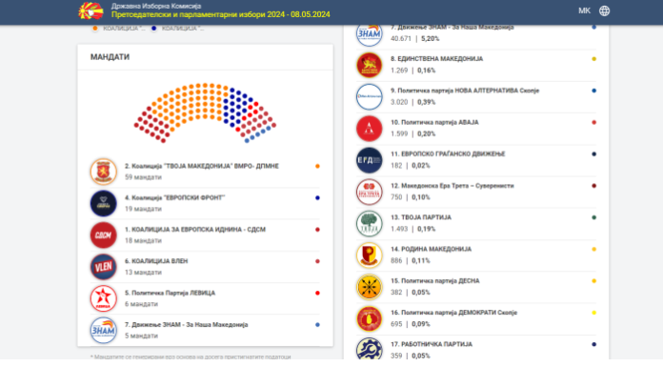Click the orange color dot beside ВМРО-ДПМНЕ mandates
Image resolution: width=663 pixels, height=367 pixels.
(317, 167)
